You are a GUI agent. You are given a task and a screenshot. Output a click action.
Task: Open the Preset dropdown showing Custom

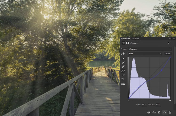(x=150, y=49)
